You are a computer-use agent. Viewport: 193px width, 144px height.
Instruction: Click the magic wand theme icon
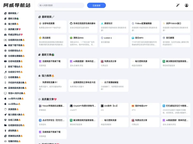tap(178, 5)
